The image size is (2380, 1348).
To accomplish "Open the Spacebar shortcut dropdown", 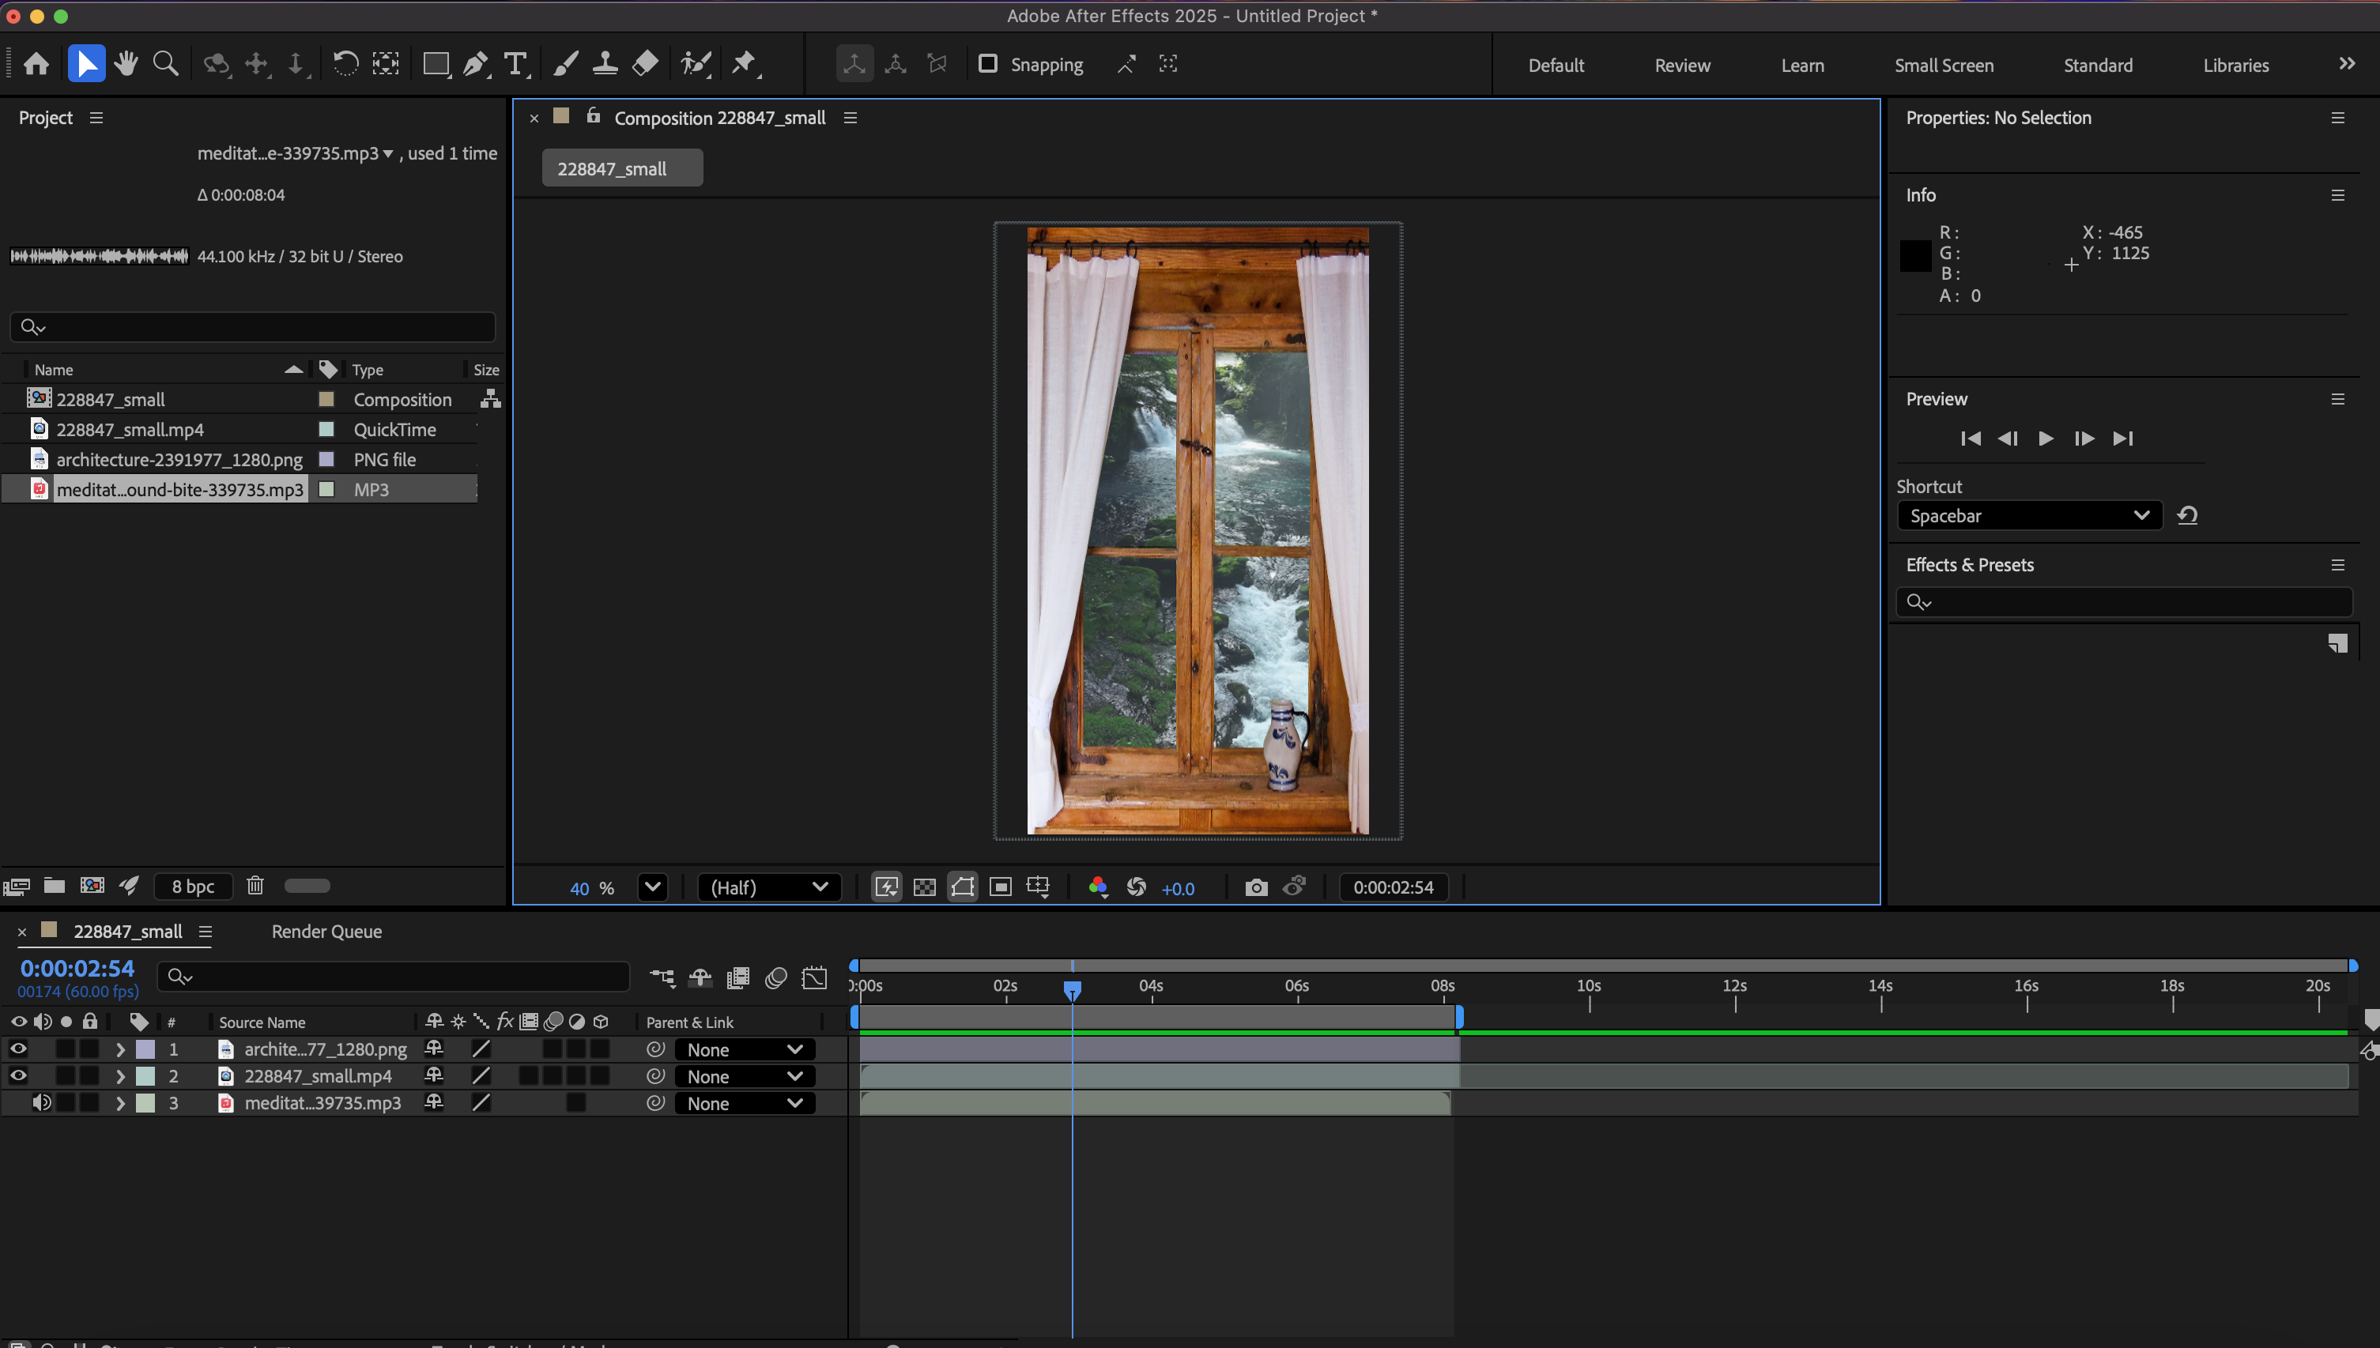I will point(2028,516).
